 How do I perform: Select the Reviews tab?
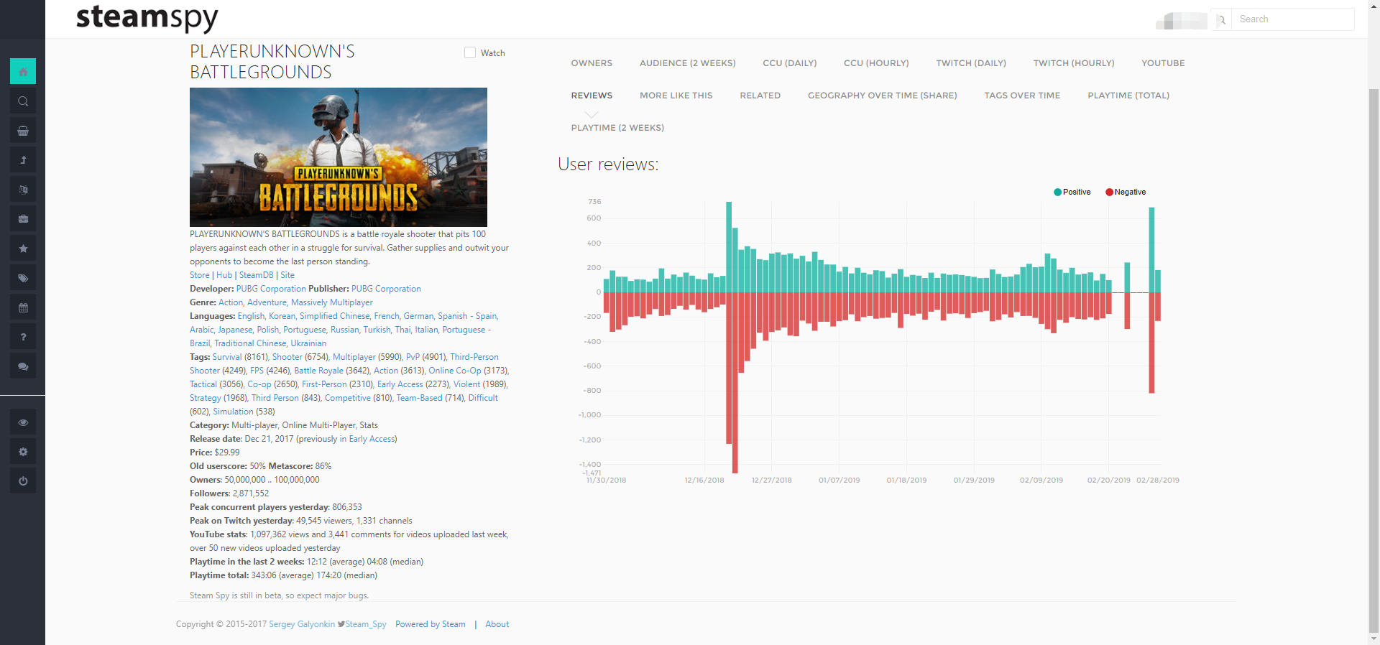(592, 96)
